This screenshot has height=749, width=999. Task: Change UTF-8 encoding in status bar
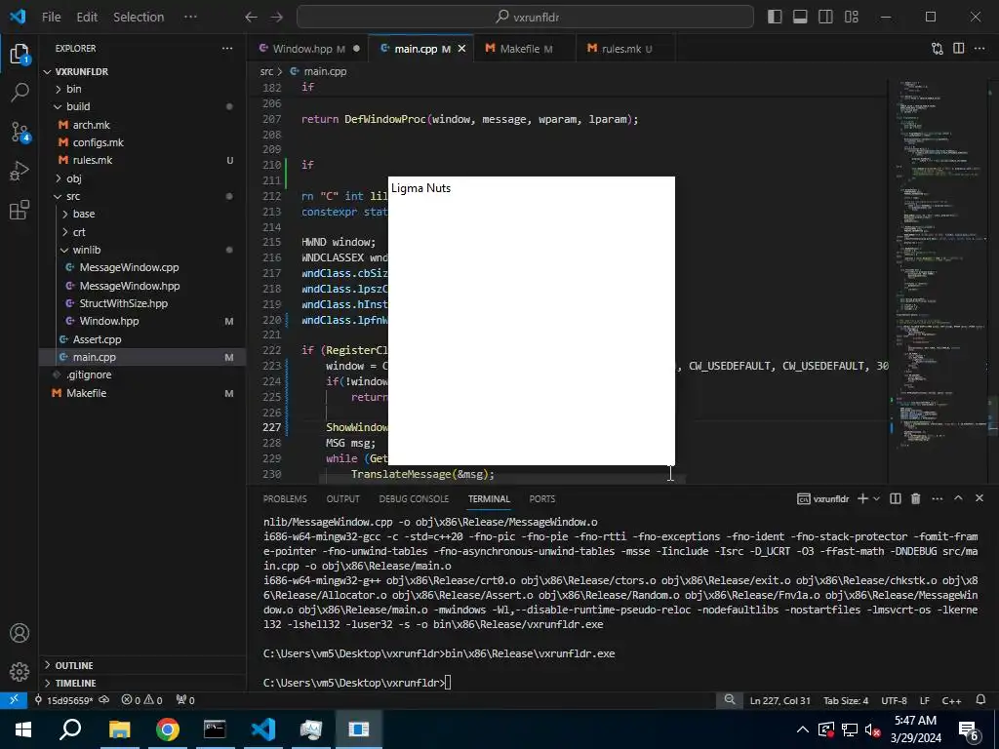point(894,700)
